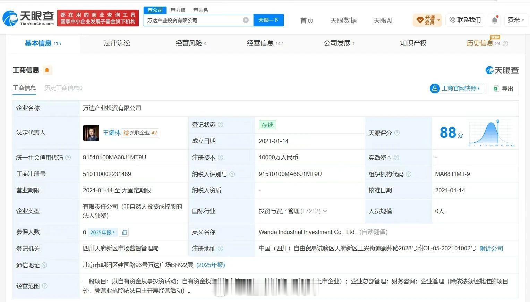The width and height of the screenshot is (530, 302).
Task: Show the help tip for 通信地址
Action: [44, 265]
